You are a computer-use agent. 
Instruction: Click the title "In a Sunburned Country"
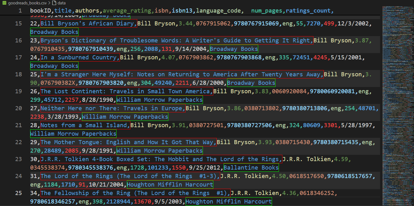[79, 57]
